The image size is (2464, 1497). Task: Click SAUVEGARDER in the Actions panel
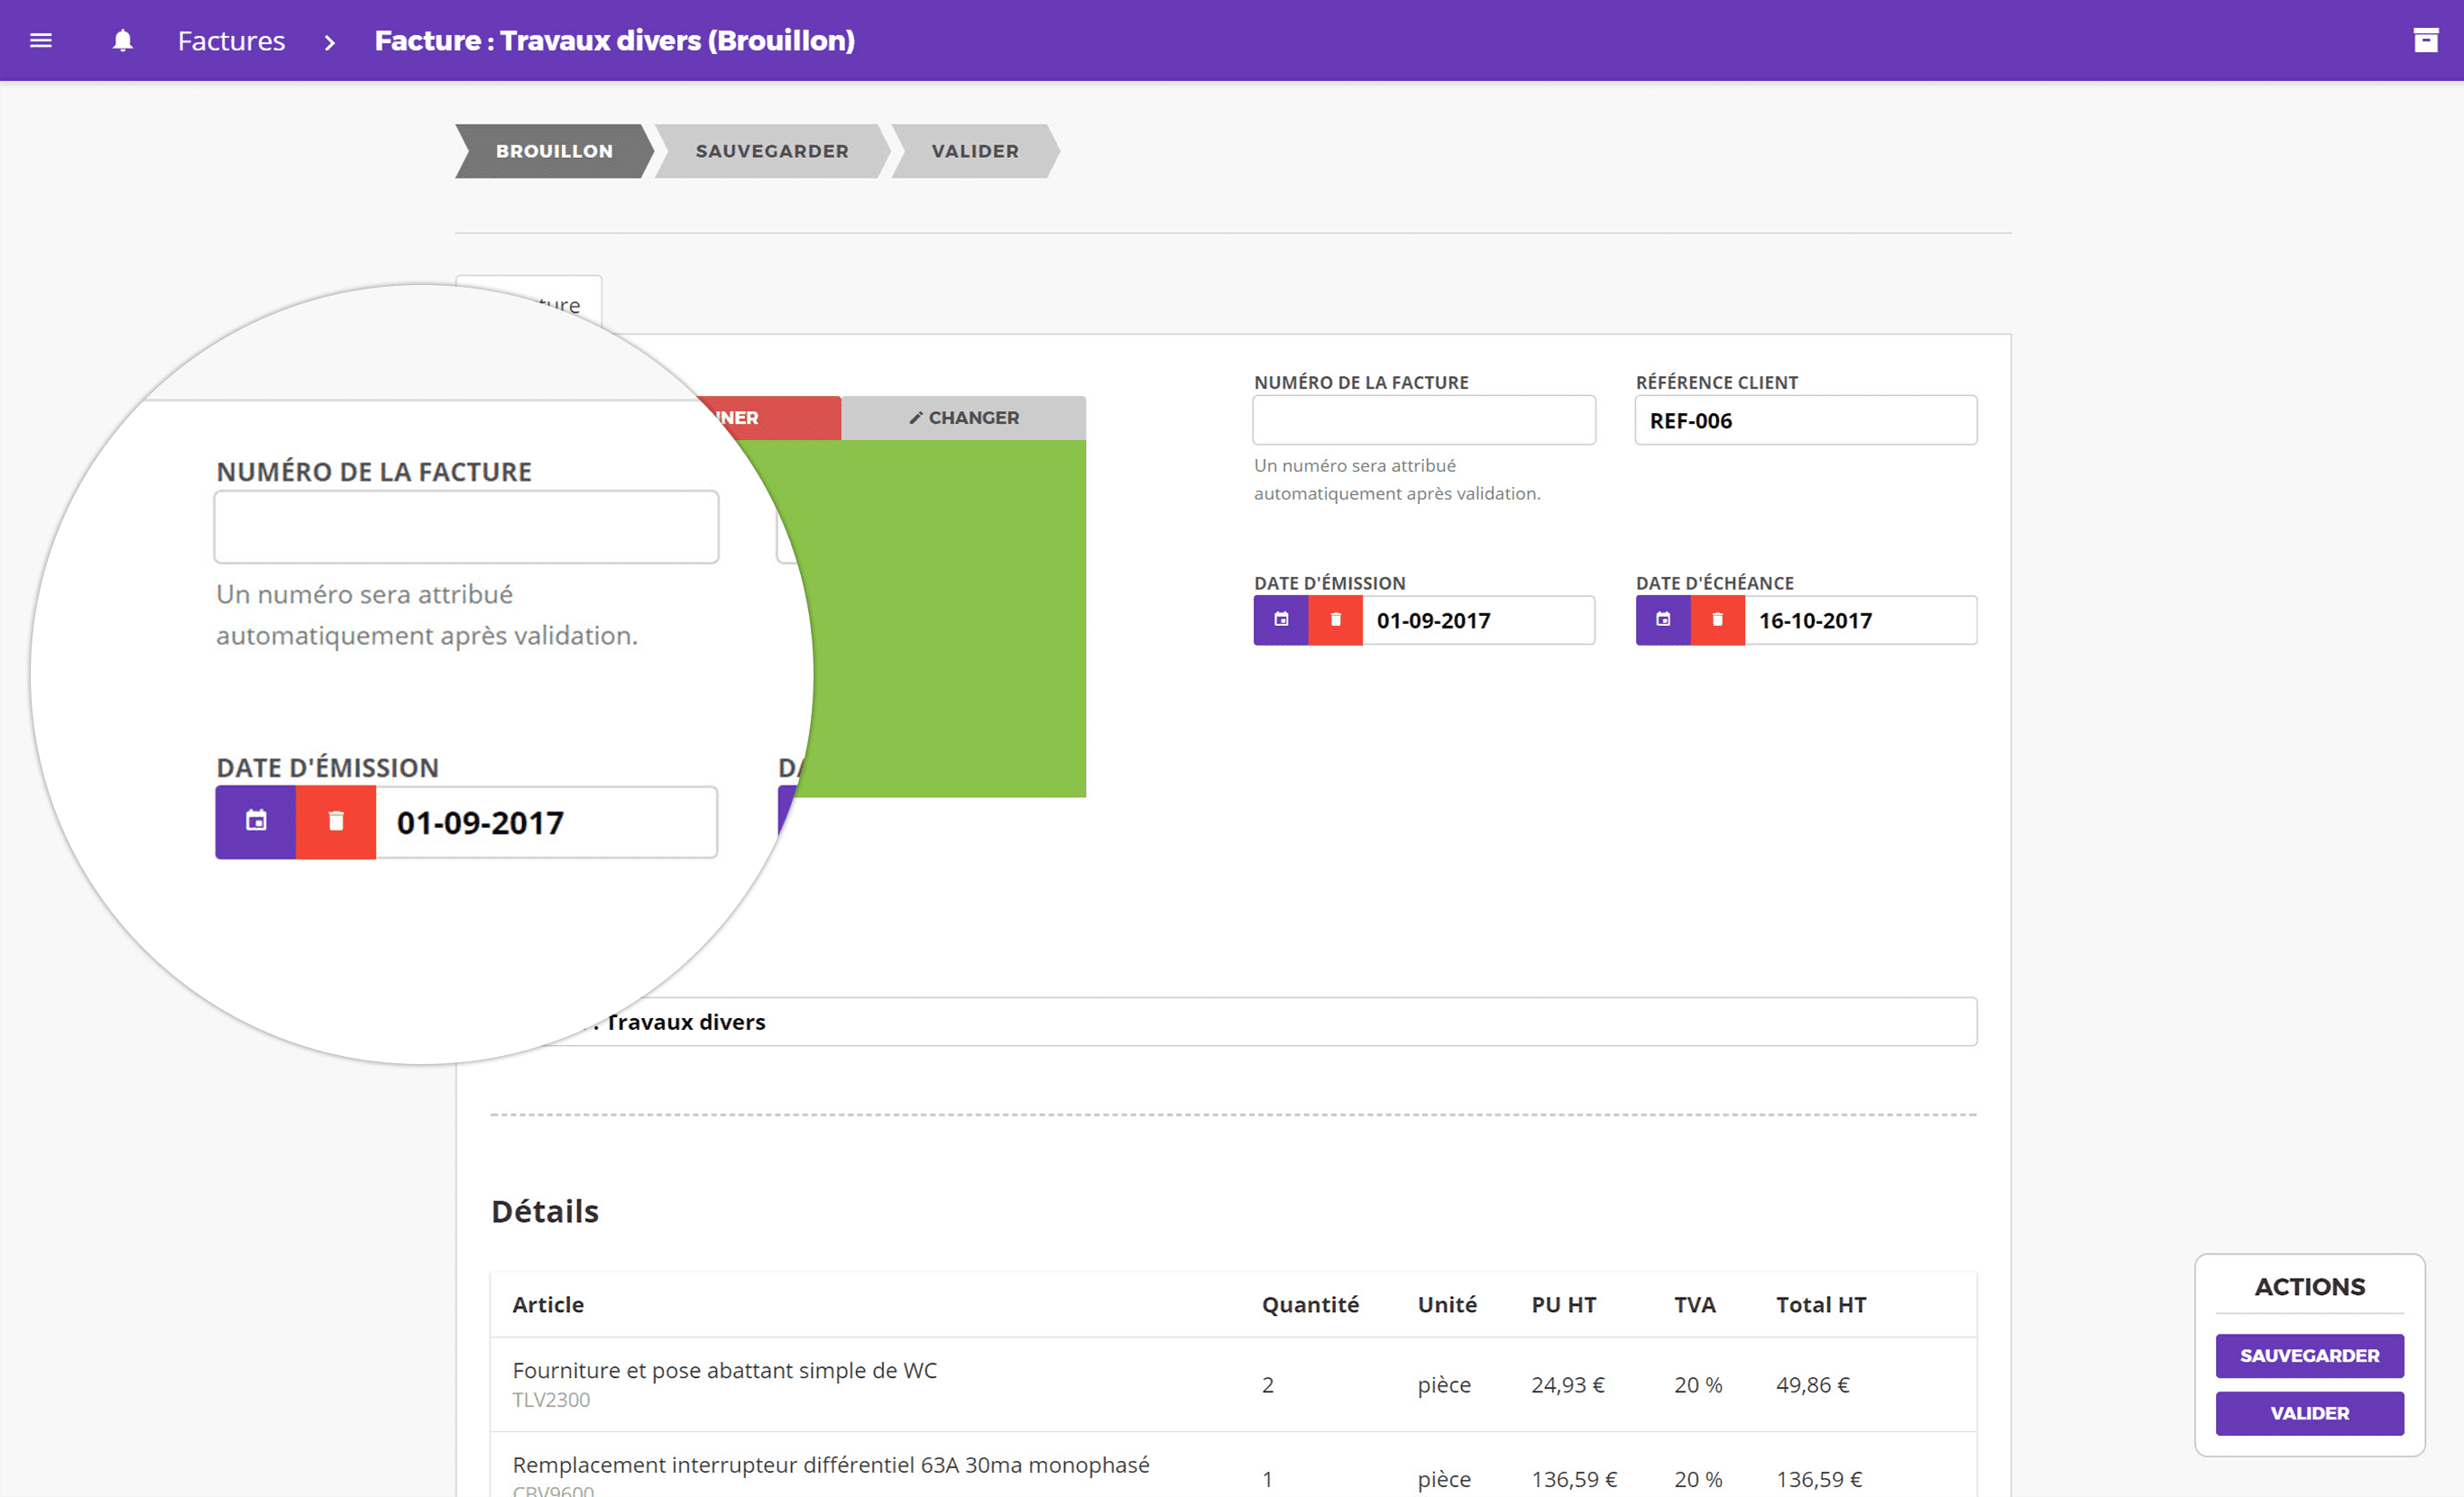(2309, 1355)
